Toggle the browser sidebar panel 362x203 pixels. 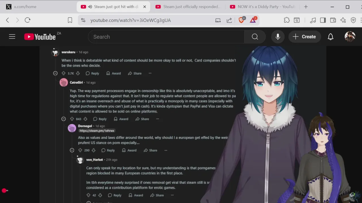pyautogui.click(x=323, y=20)
